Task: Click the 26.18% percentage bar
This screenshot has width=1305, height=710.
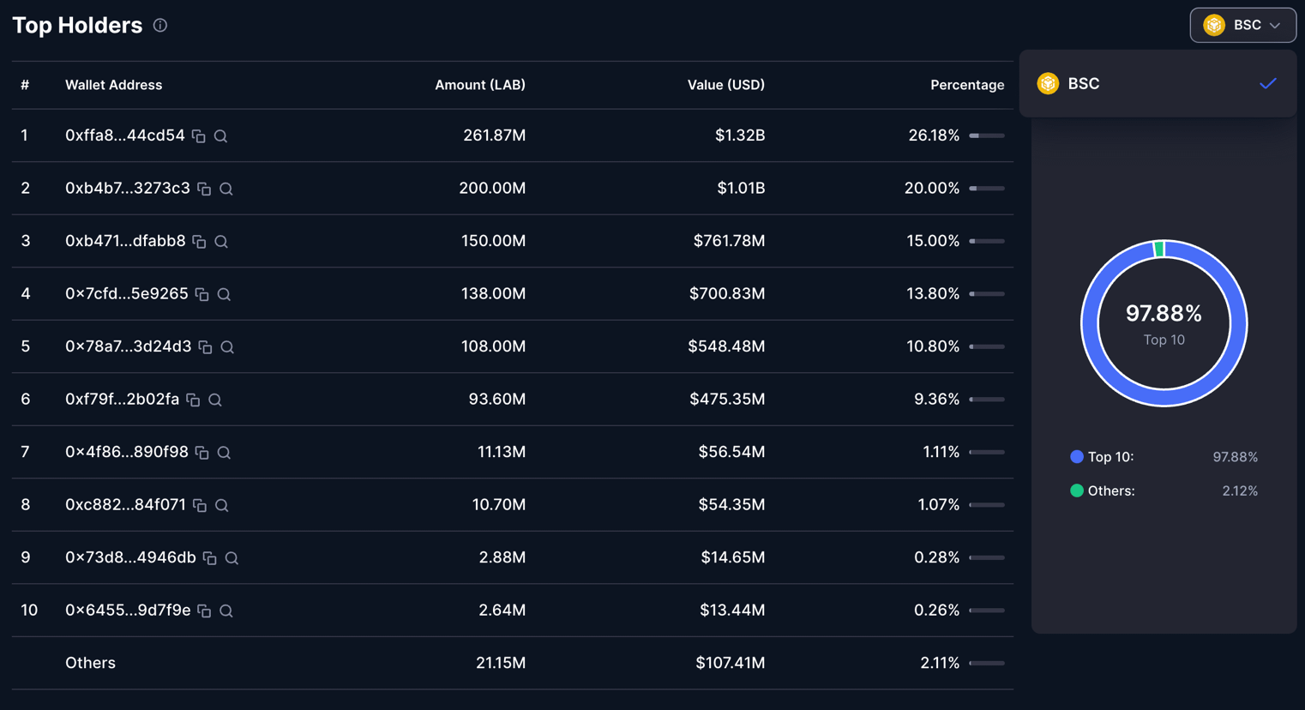Action: (987, 135)
